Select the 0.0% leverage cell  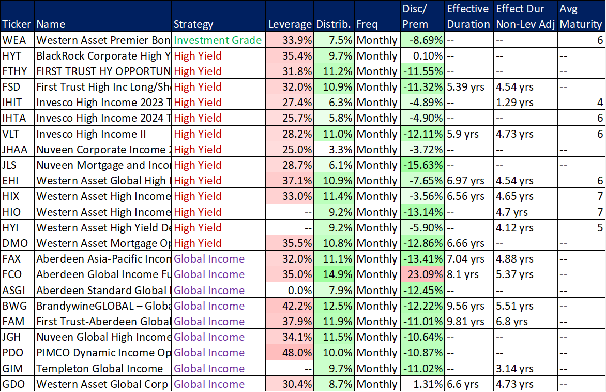pyautogui.click(x=290, y=290)
